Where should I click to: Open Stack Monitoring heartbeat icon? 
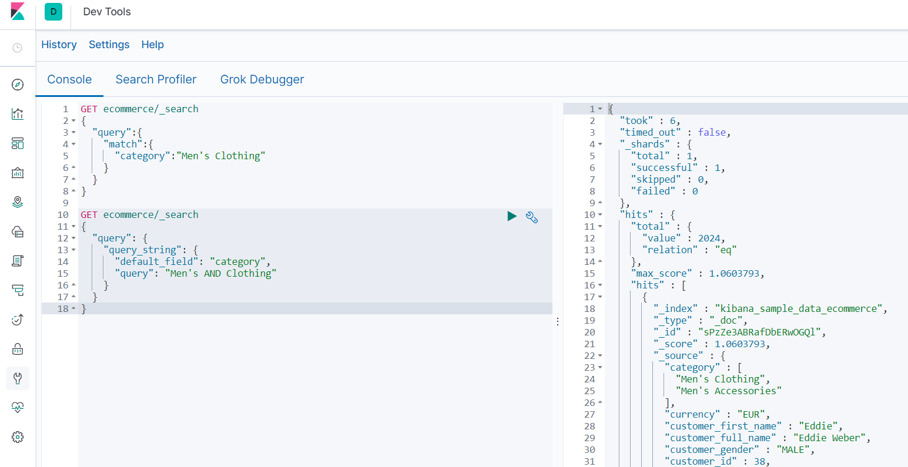point(18,408)
